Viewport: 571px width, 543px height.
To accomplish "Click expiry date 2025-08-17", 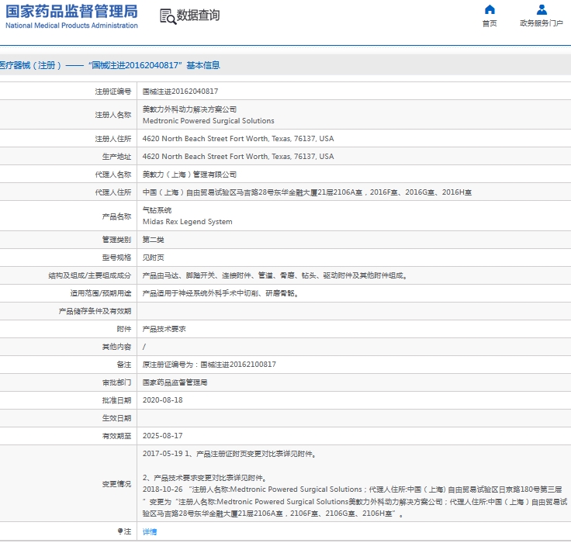I will [x=162, y=436].
